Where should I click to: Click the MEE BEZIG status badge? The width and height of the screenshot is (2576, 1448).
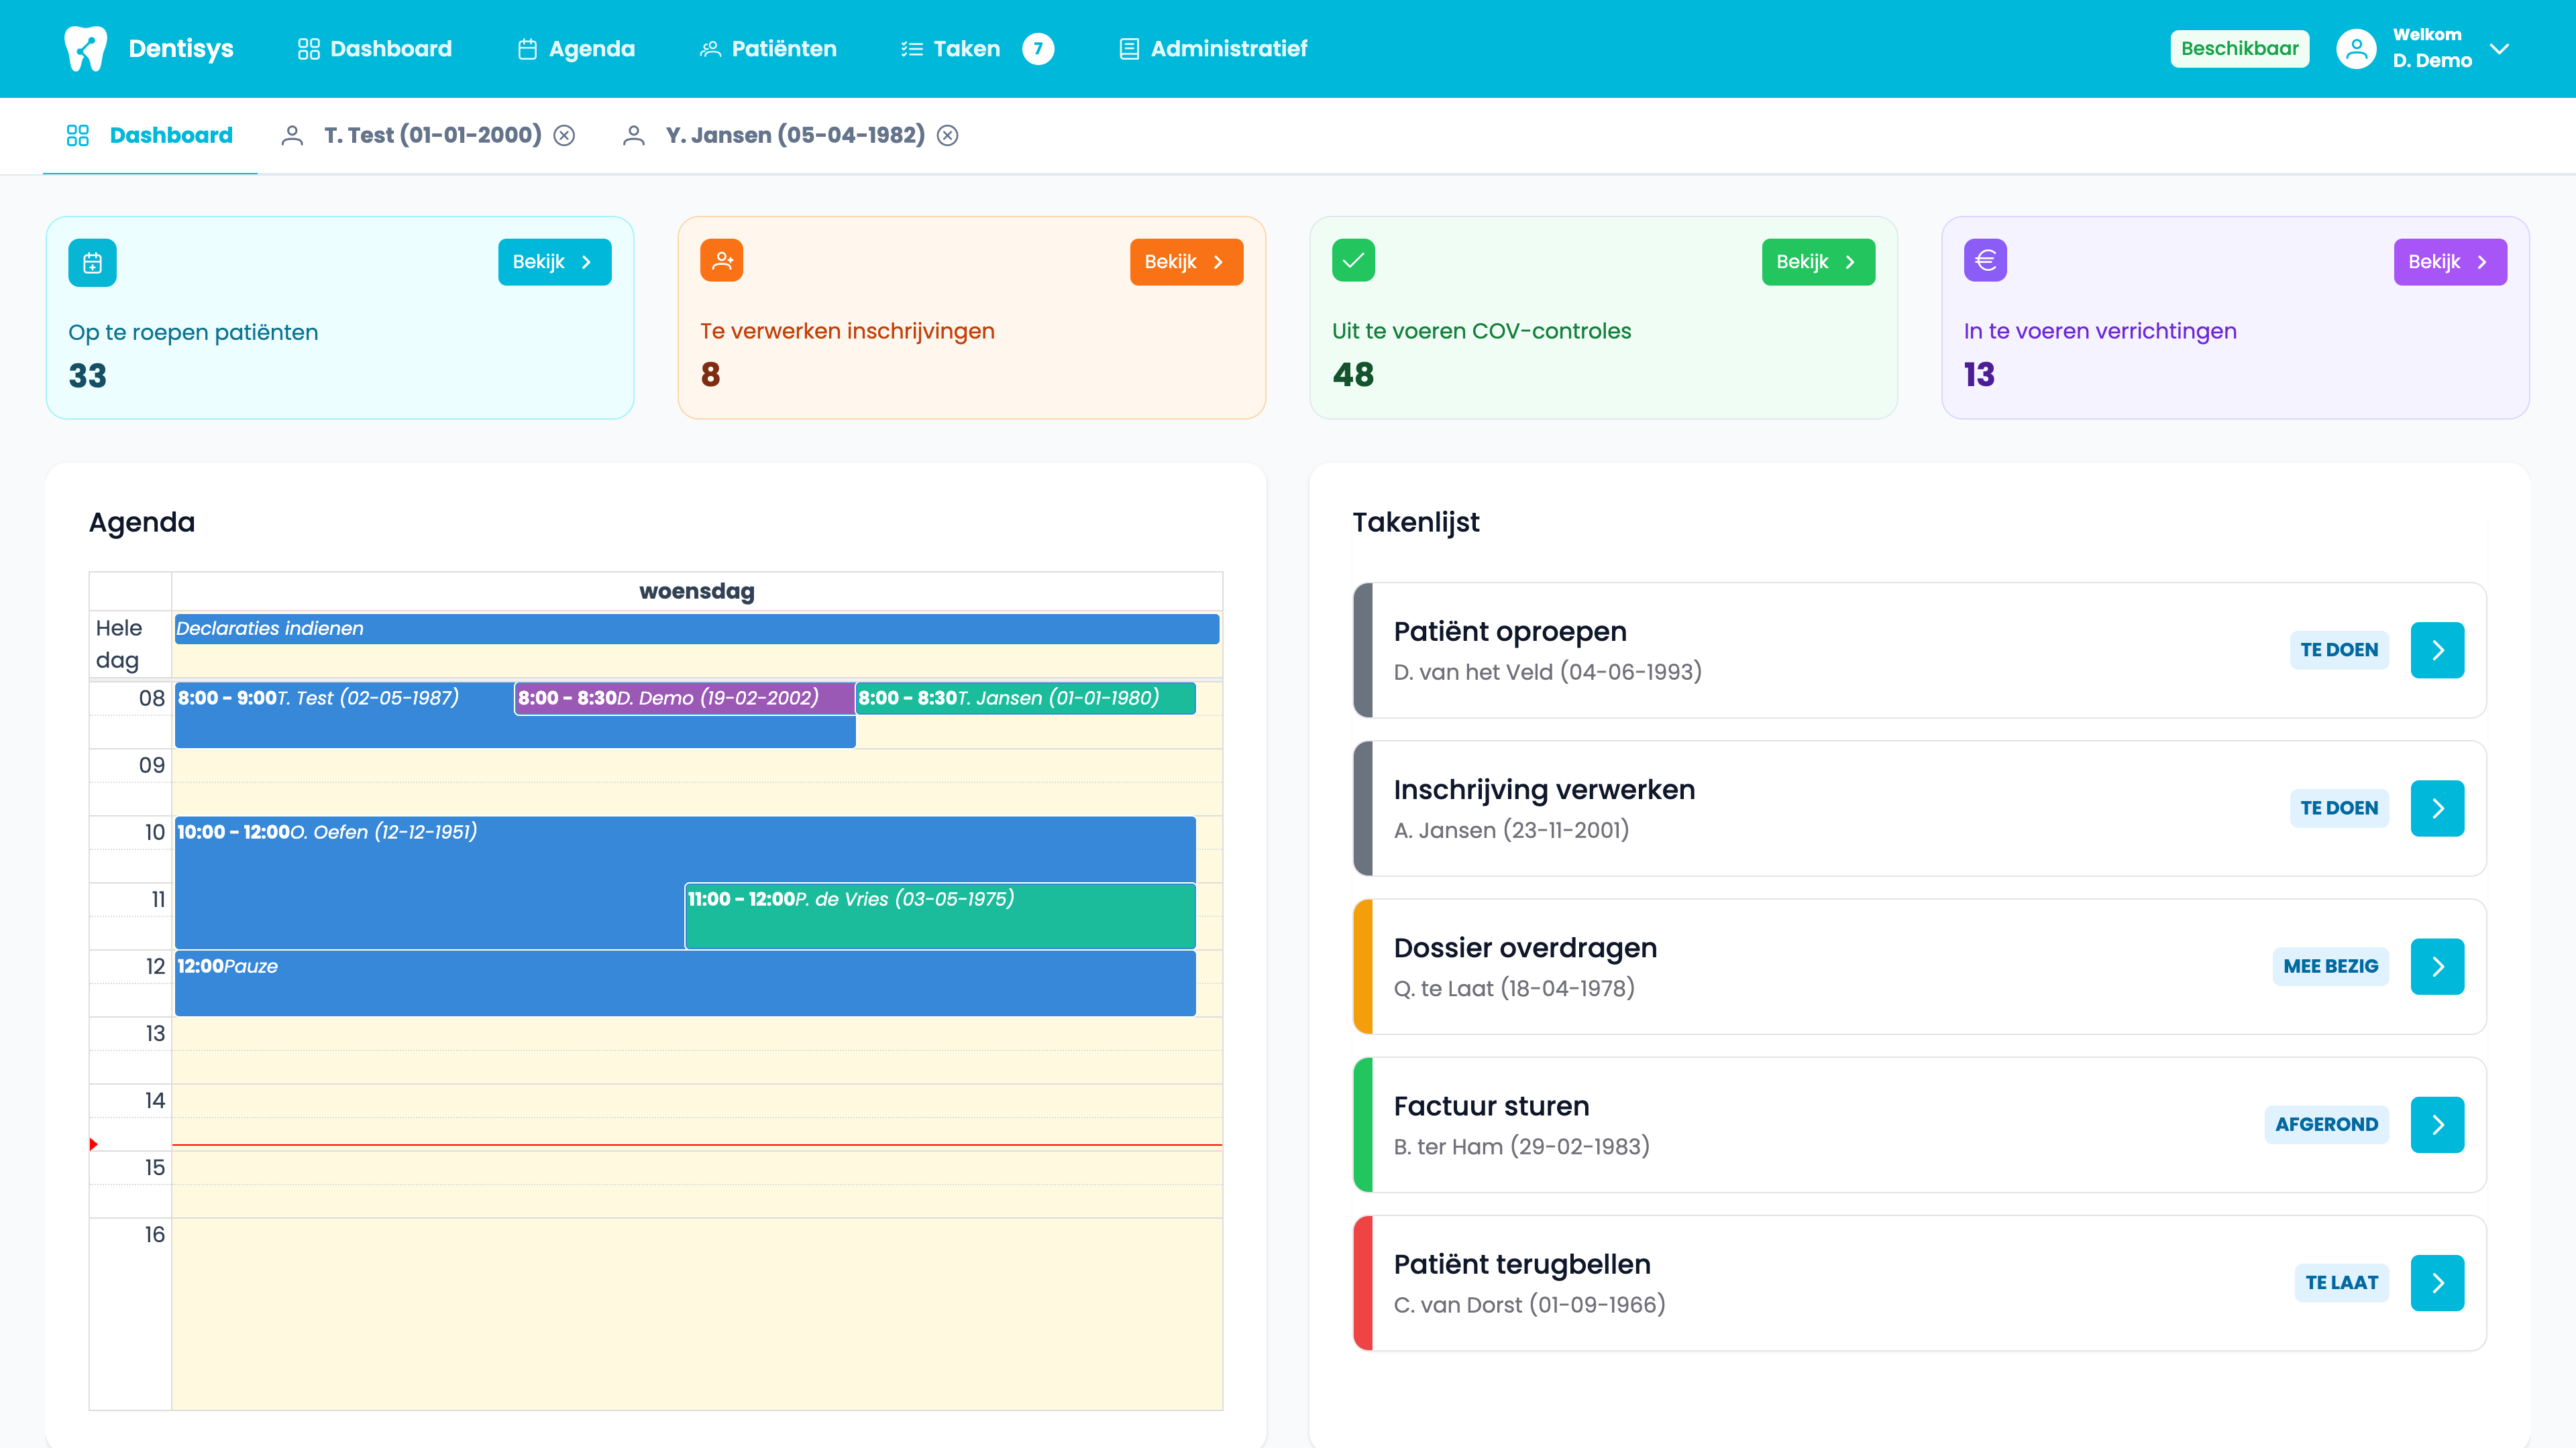2330,966
